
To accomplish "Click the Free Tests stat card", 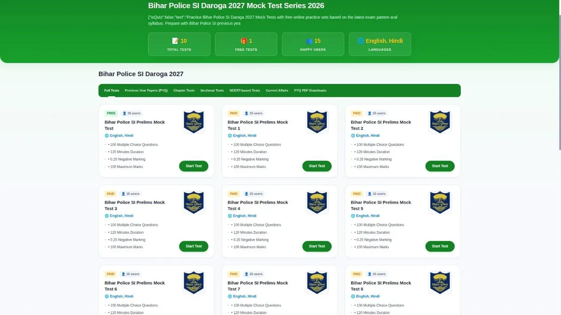I will point(246,44).
